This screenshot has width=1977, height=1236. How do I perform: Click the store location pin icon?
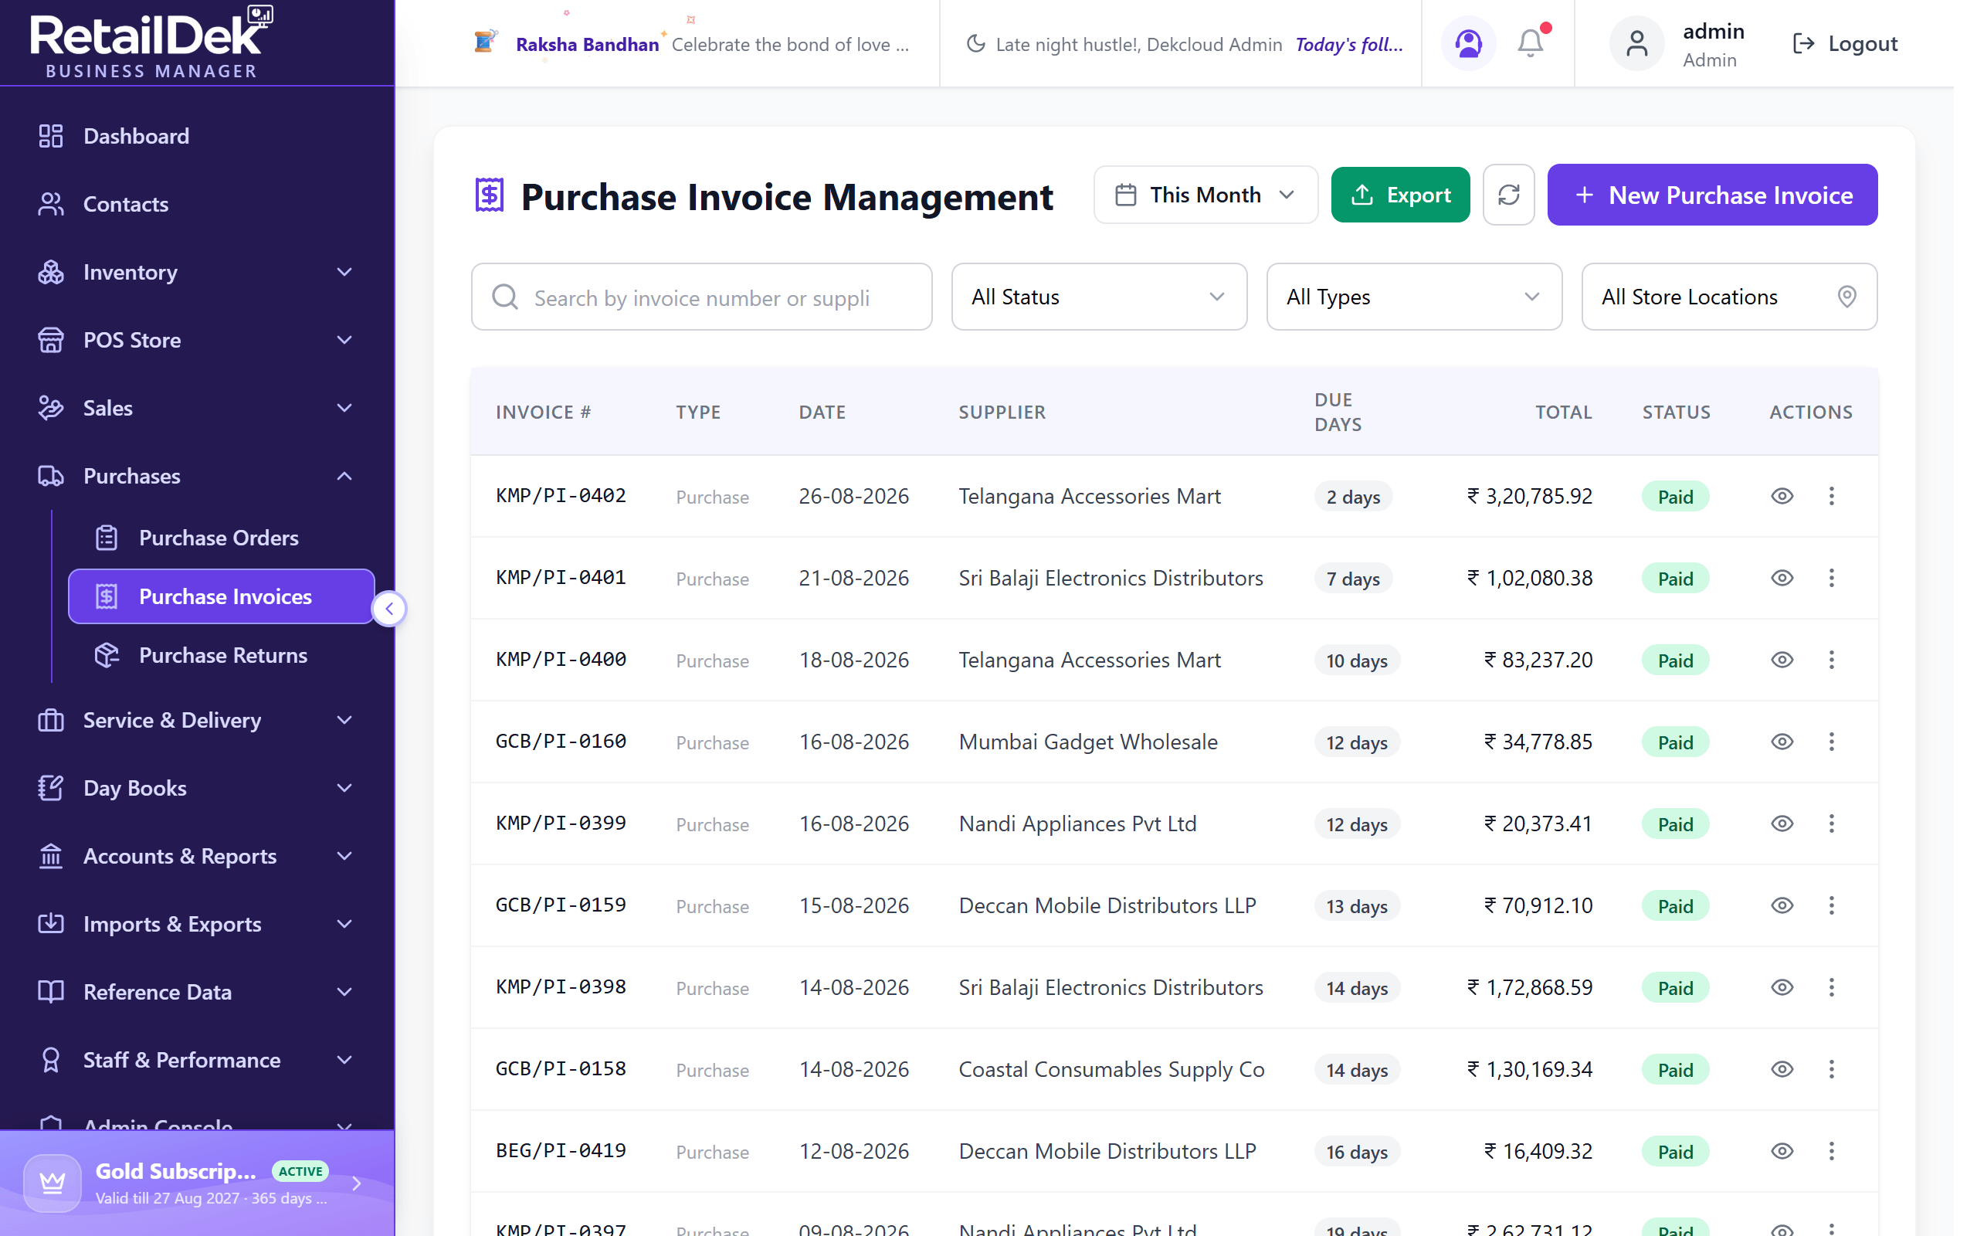coord(1846,297)
